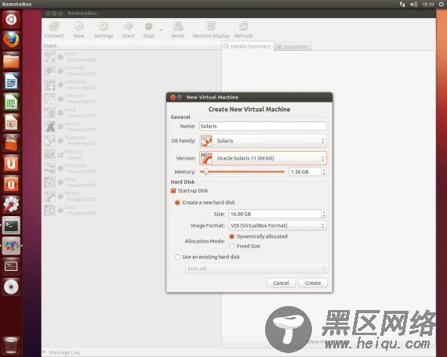Launch Firefox from the launcher

point(11,40)
